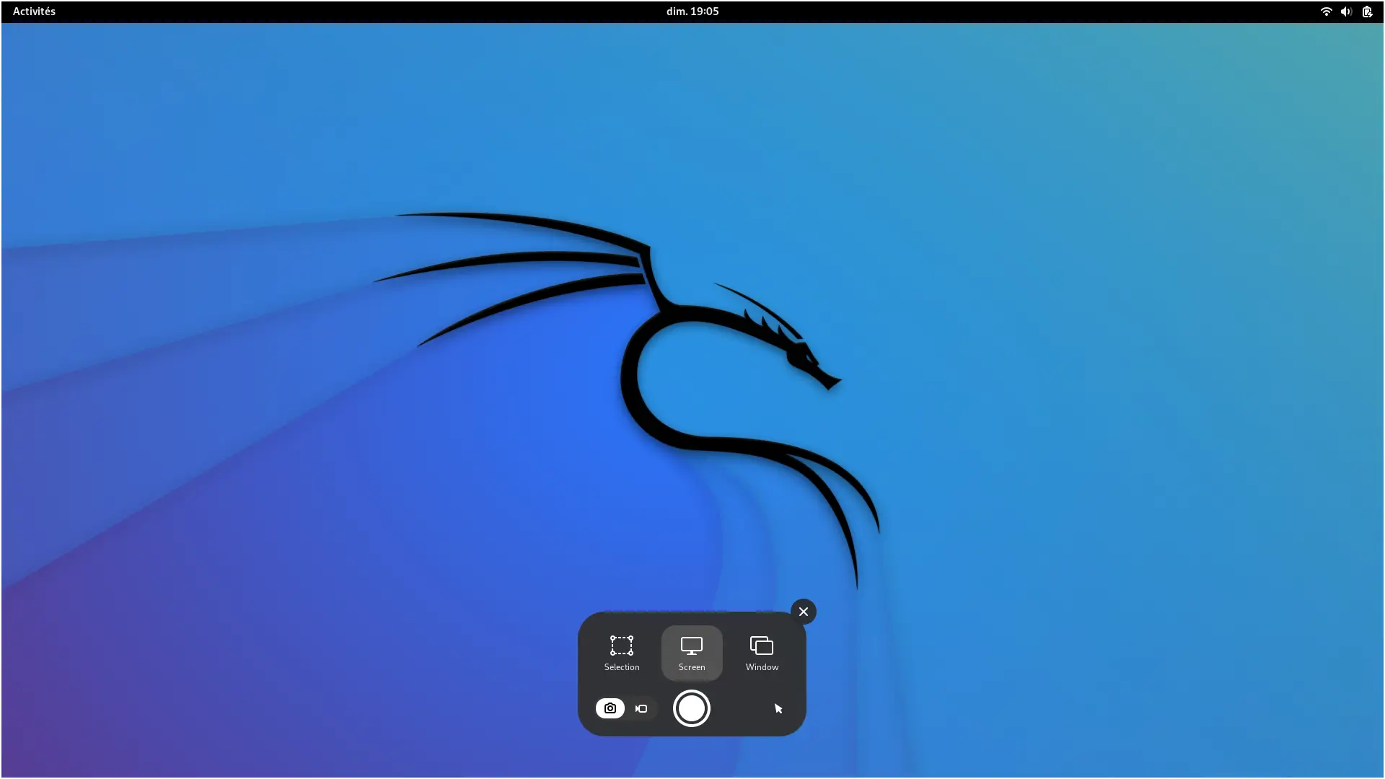Open the Activités overview
This screenshot has height=779, width=1385.
(x=34, y=12)
